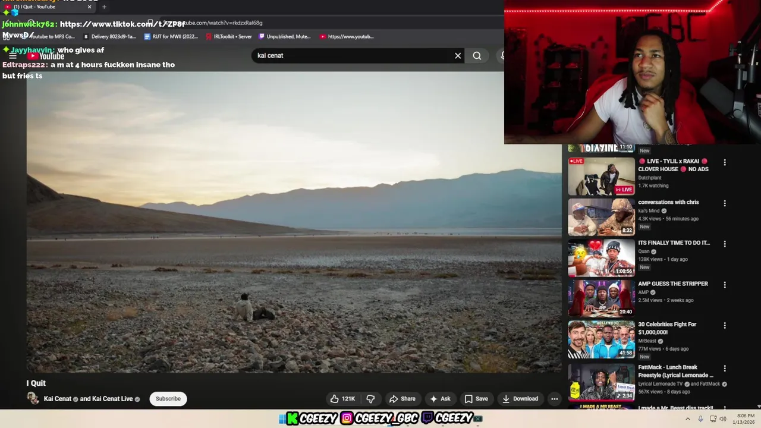Open a new browser tab
The image size is (761, 428).
(x=104, y=7)
